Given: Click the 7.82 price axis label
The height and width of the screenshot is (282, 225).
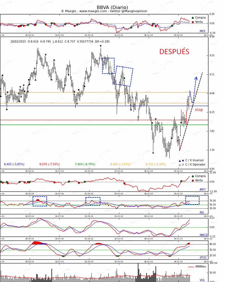Looking at the screenshot, I should (212, 131).
